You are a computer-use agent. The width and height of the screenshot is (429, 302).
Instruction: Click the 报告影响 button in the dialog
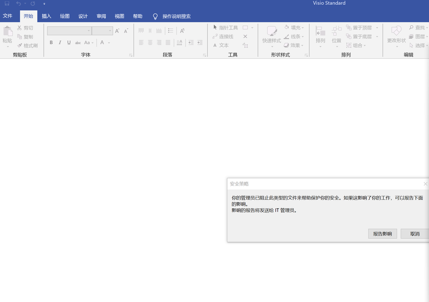(x=382, y=234)
